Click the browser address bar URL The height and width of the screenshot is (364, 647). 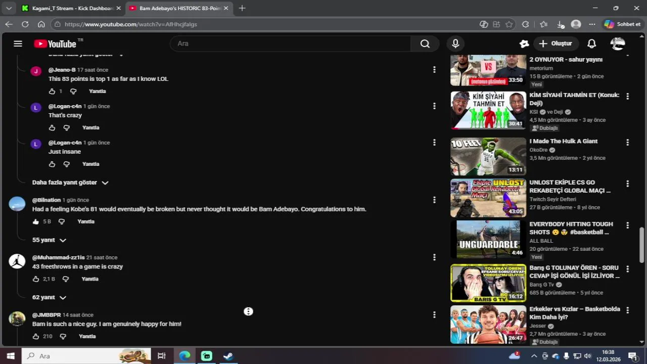(x=131, y=24)
